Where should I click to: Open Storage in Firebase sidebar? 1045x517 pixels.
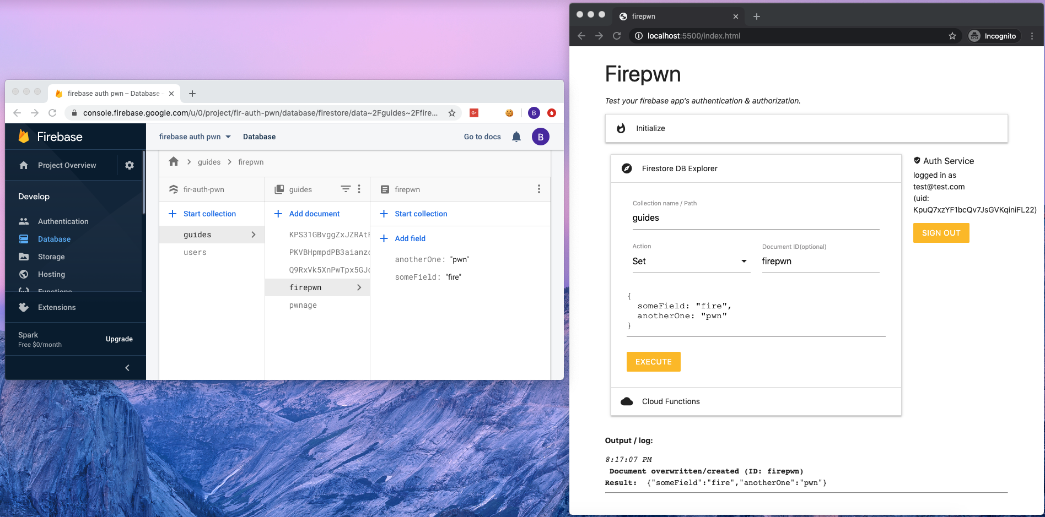(51, 257)
